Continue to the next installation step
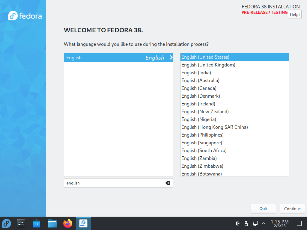Viewport: 307px width, 230px height. point(292,209)
